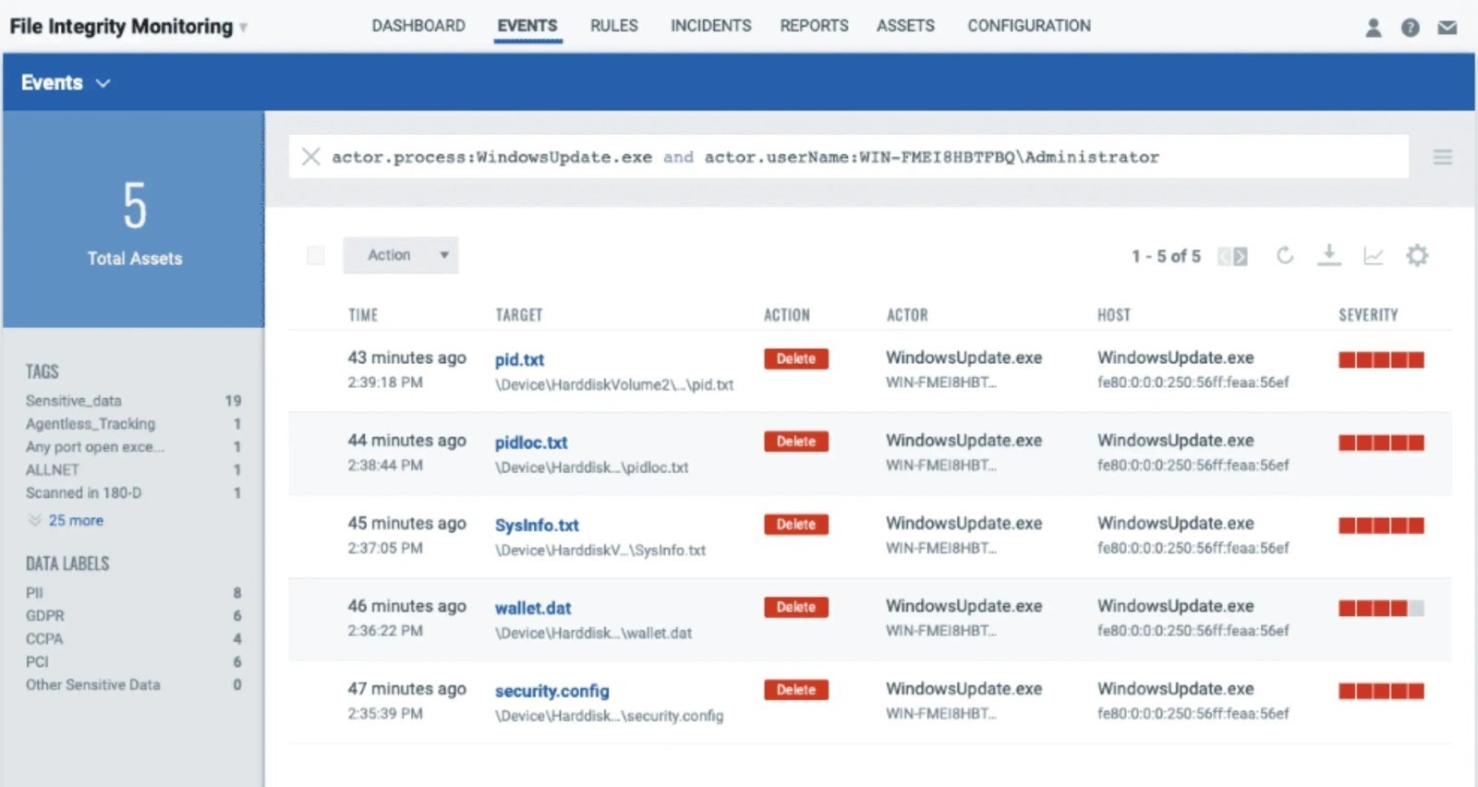This screenshot has height=787, width=1478.
Task: Click the Delete badge for wallet.dat
Action: (x=796, y=607)
